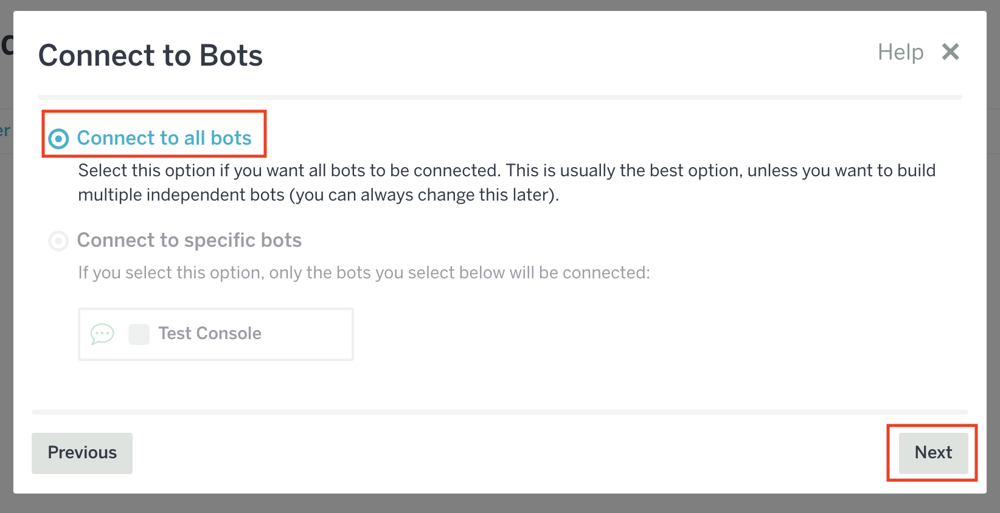Image resolution: width=1000 pixels, height=513 pixels.
Task: Click the partially hidden page heading behind the dialog
Action: coord(7,44)
